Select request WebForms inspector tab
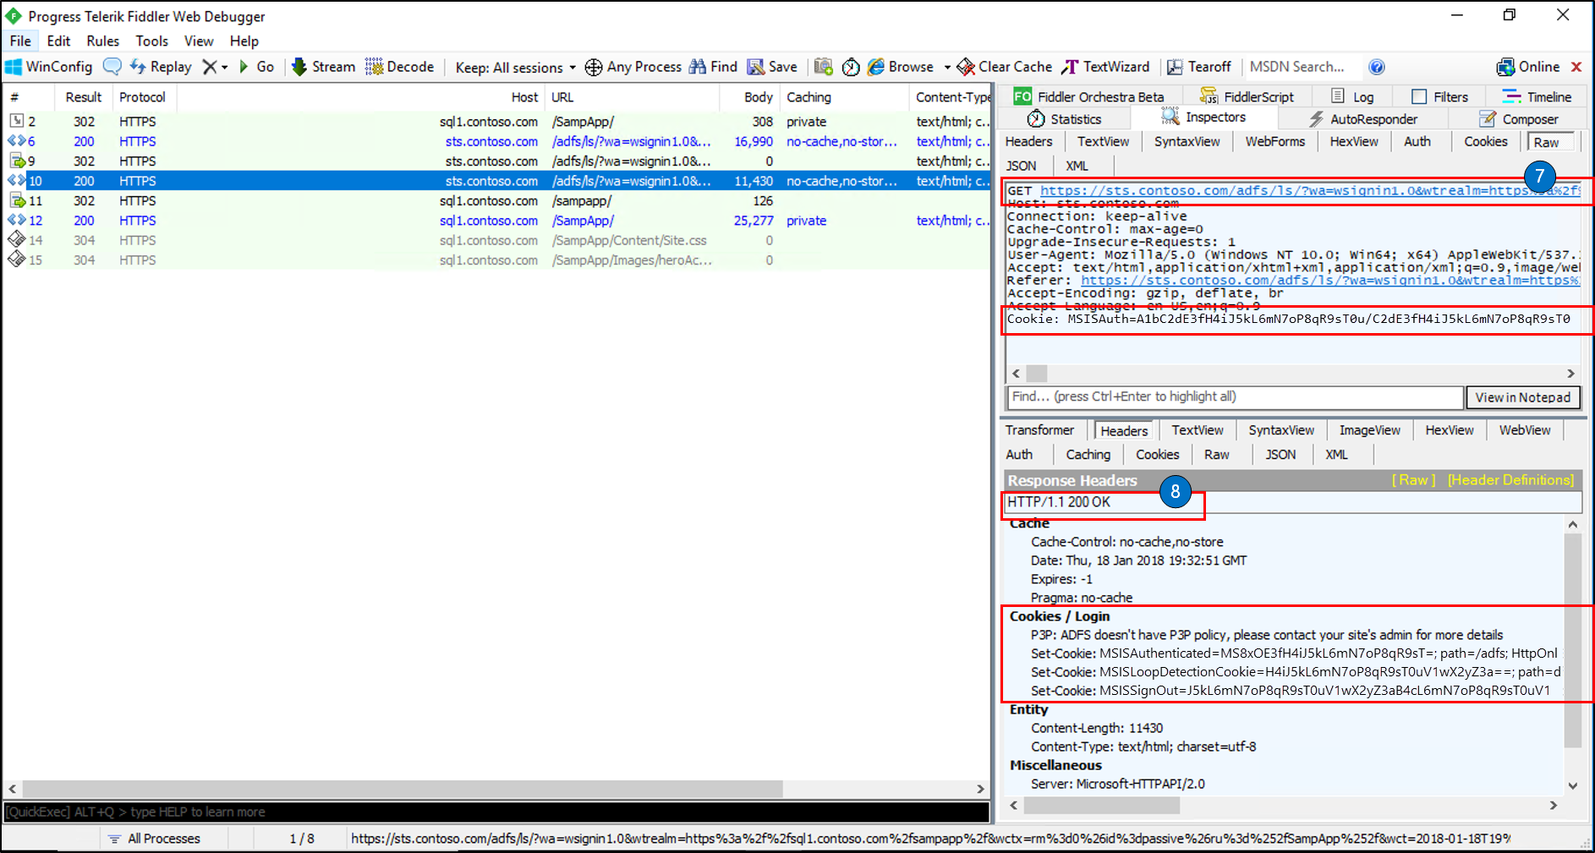Viewport: 1595px width, 853px height. tap(1274, 142)
